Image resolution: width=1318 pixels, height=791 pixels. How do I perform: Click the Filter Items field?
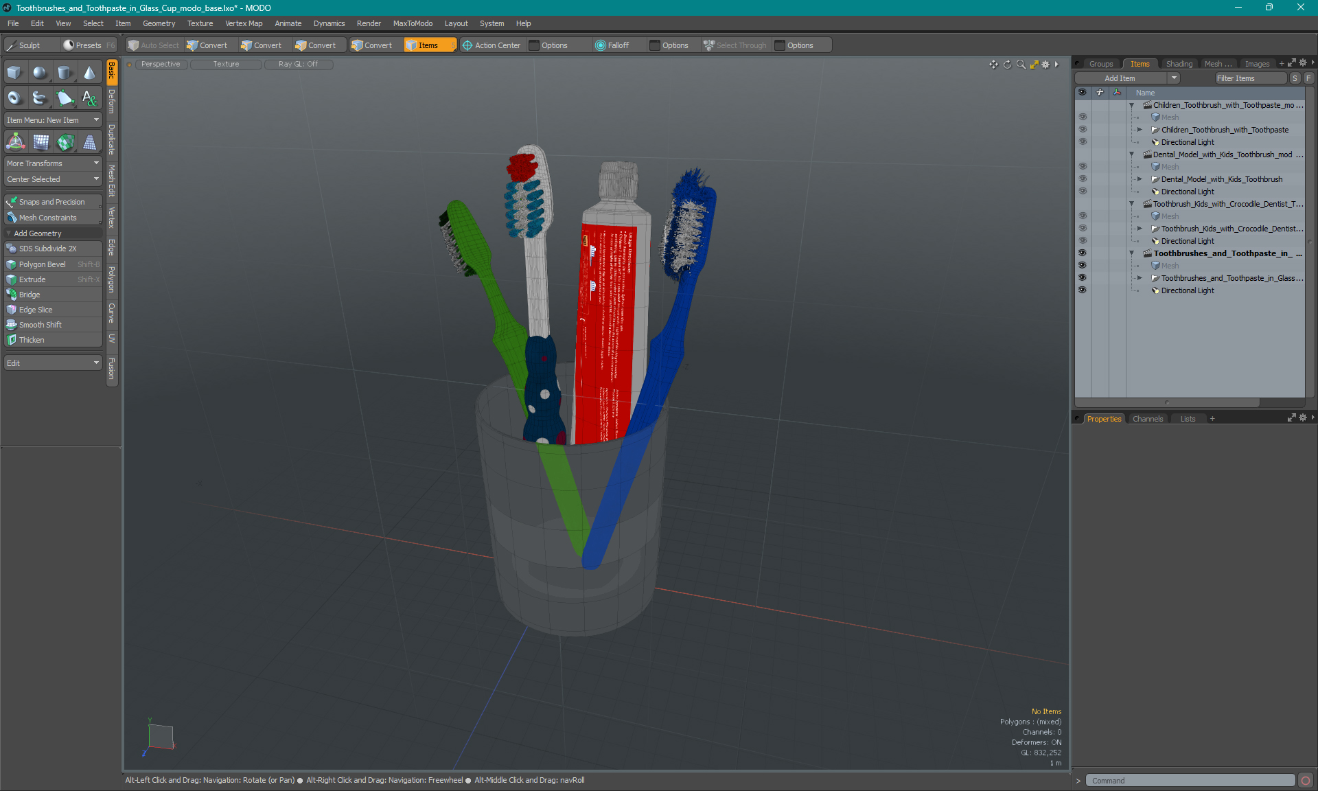[x=1249, y=78]
